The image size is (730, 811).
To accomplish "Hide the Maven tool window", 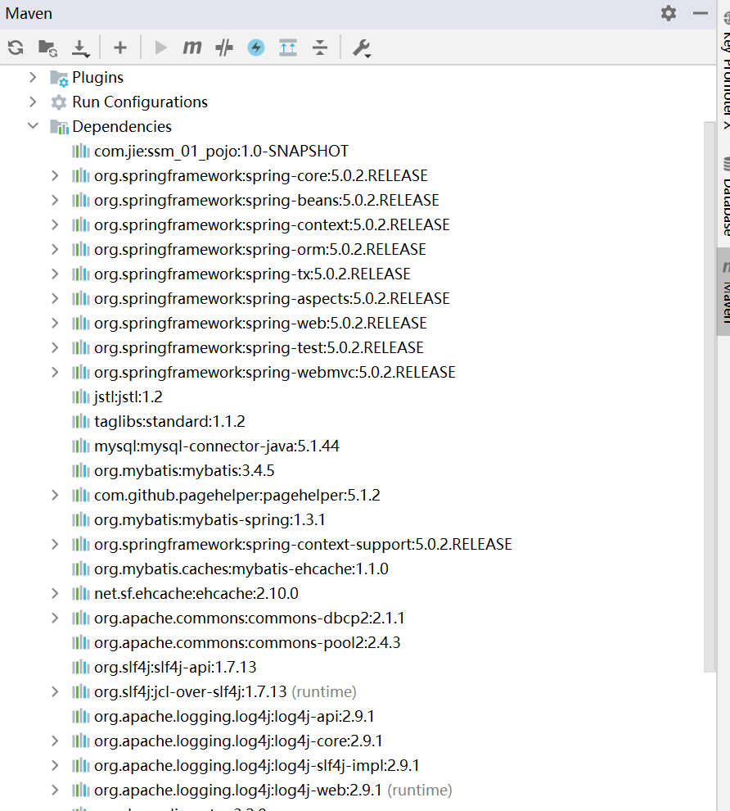I will (701, 13).
